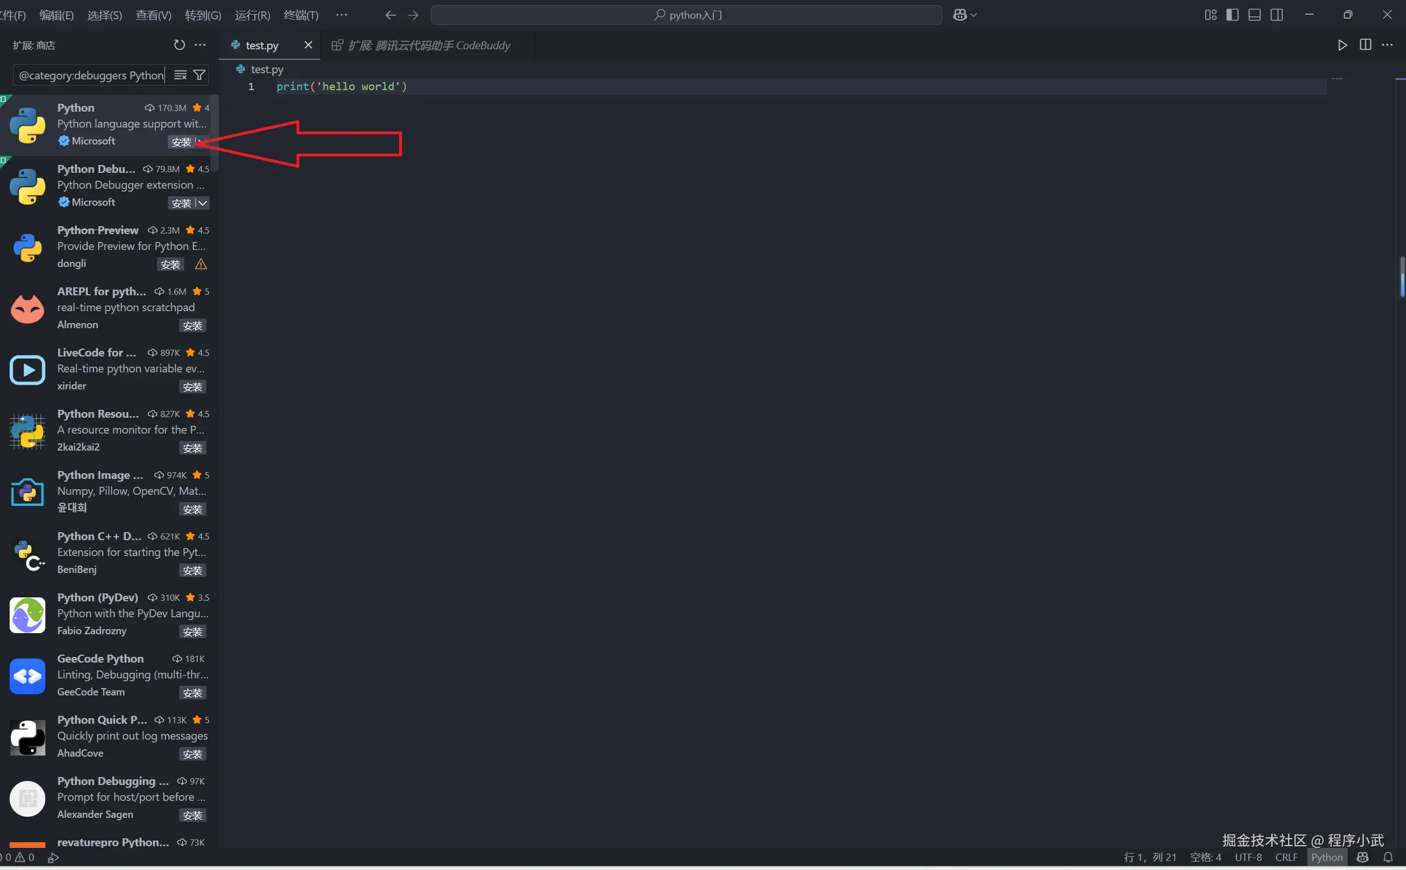
Task: Toggle the bottom panel visibility
Action: pos(1255,15)
